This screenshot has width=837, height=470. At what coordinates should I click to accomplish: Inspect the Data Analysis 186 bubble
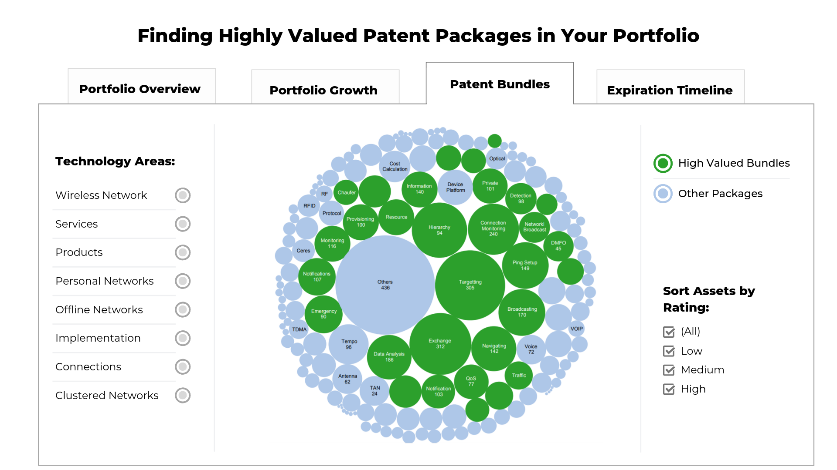pyautogui.click(x=388, y=357)
